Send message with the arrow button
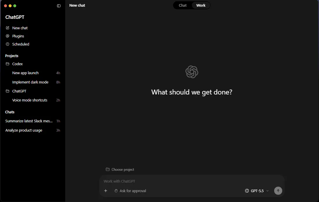This screenshot has width=319, height=202. [278, 191]
